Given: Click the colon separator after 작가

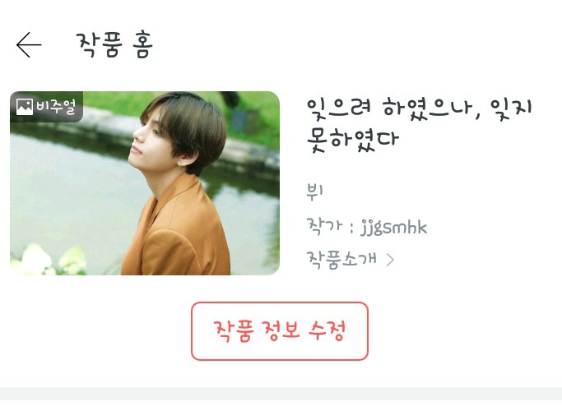Looking at the screenshot, I should [351, 228].
